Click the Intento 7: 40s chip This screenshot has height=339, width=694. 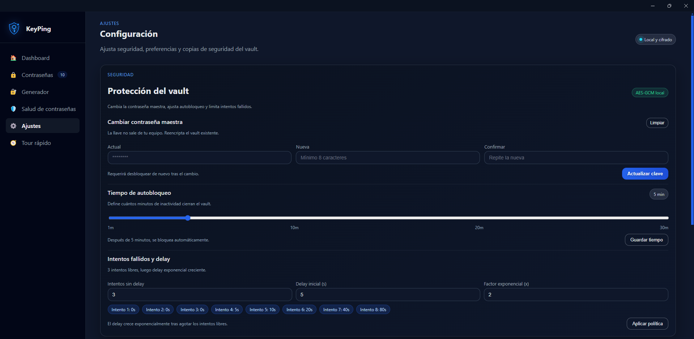point(336,310)
